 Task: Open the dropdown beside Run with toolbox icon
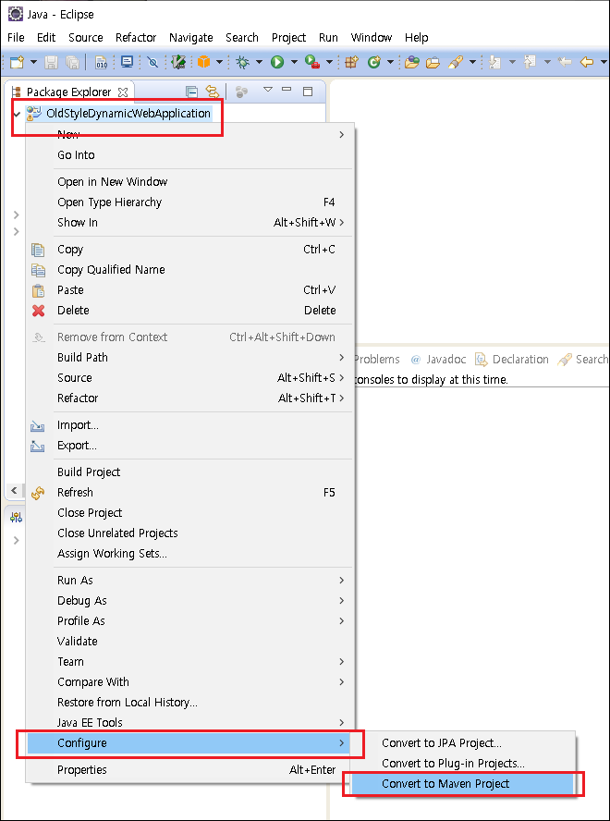click(329, 62)
